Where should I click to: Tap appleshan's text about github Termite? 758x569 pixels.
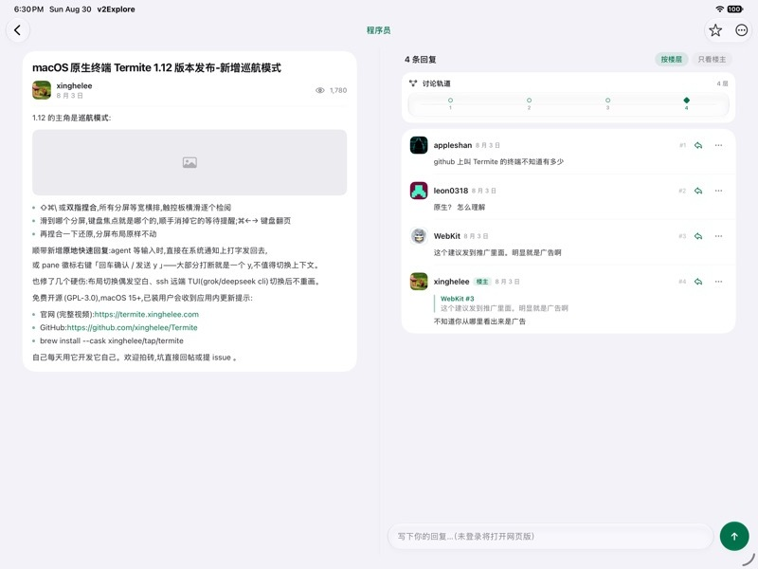tap(498, 161)
